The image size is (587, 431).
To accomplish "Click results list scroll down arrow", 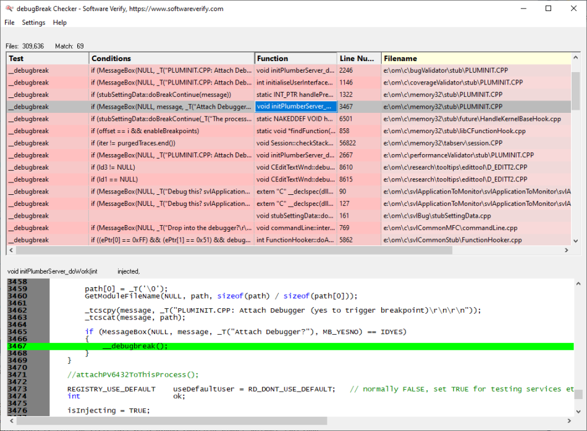I will click(x=576, y=241).
